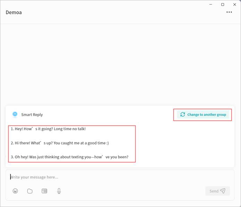Viewport: 241px width, 207px height.
Task: Close the Demoa chat window
Action: pos(235,5)
